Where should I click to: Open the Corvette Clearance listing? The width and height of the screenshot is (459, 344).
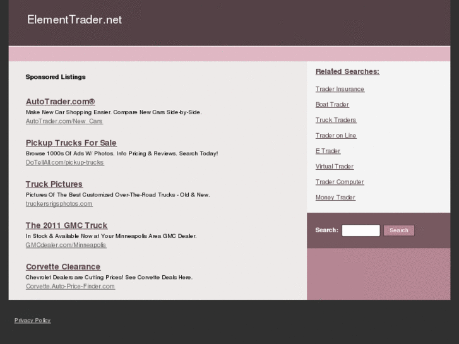pyautogui.click(x=63, y=267)
